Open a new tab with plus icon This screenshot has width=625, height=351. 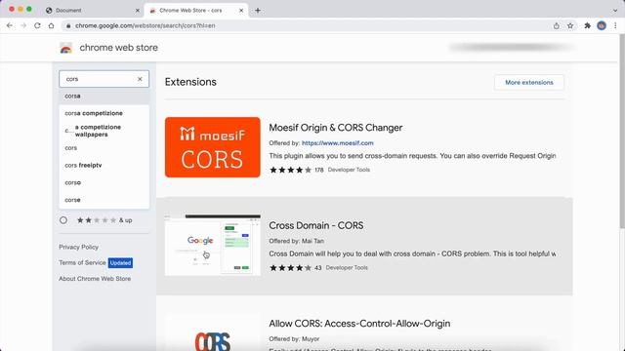pyautogui.click(x=258, y=11)
